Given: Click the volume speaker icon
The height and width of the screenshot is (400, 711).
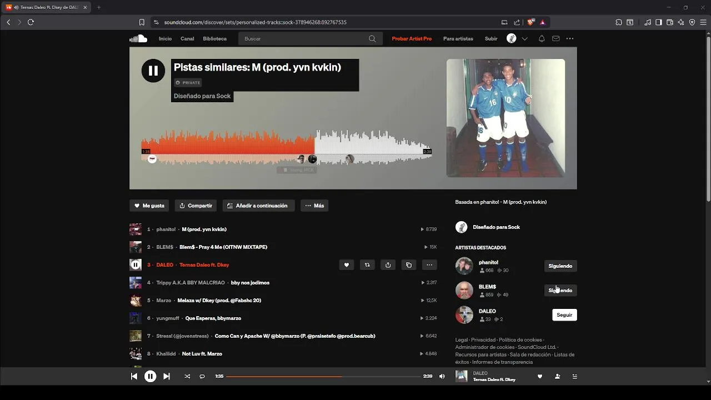Looking at the screenshot, I should coord(442,376).
